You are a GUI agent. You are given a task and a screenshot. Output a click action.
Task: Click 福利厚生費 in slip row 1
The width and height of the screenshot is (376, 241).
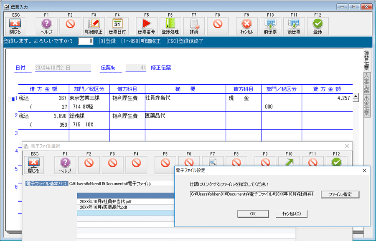pyautogui.click(x=125, y=98)
